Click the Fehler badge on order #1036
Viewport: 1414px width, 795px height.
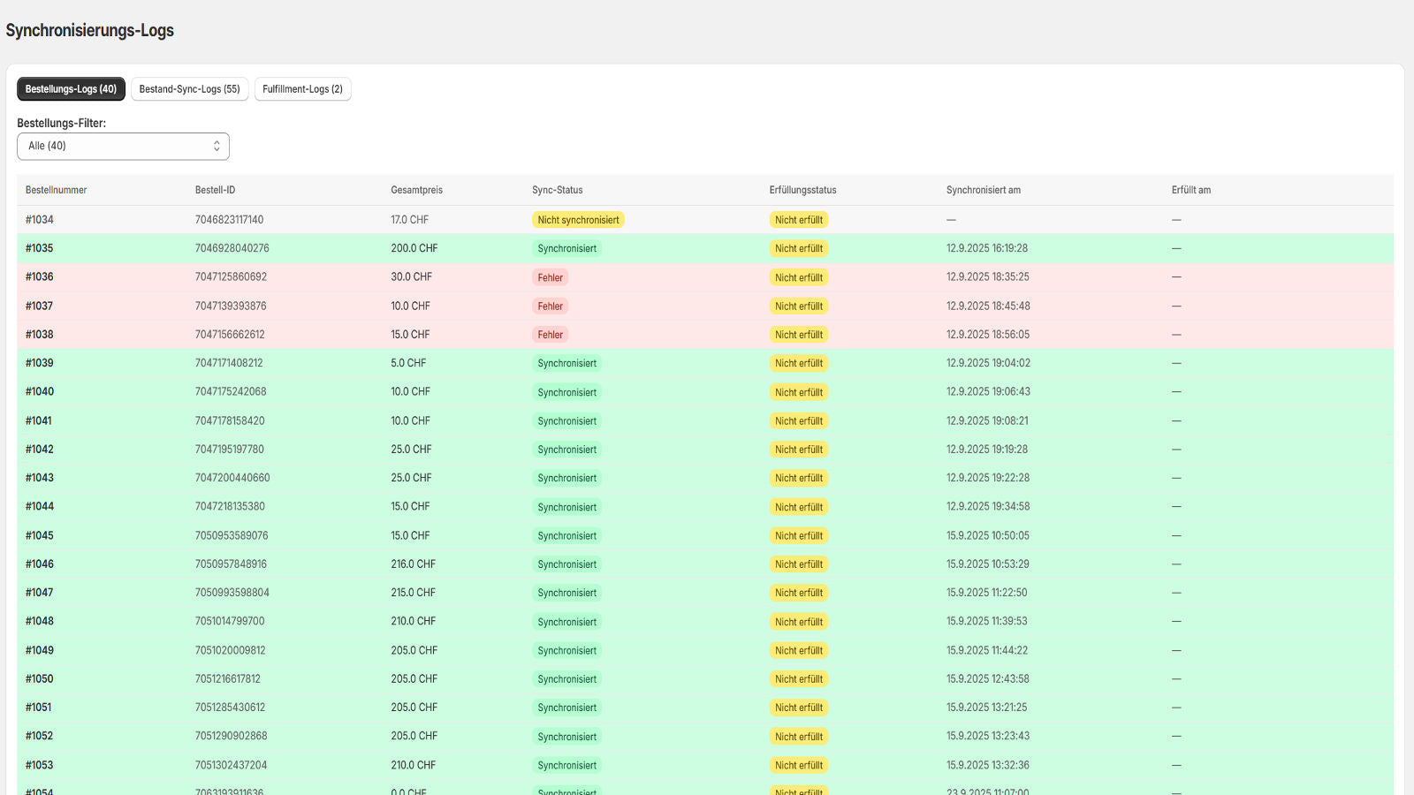550,277
